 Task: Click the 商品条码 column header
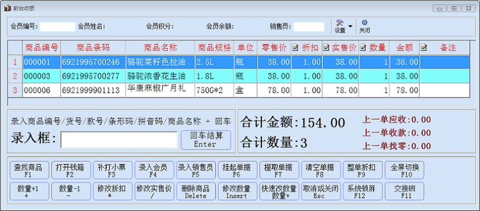coord(93,48)
